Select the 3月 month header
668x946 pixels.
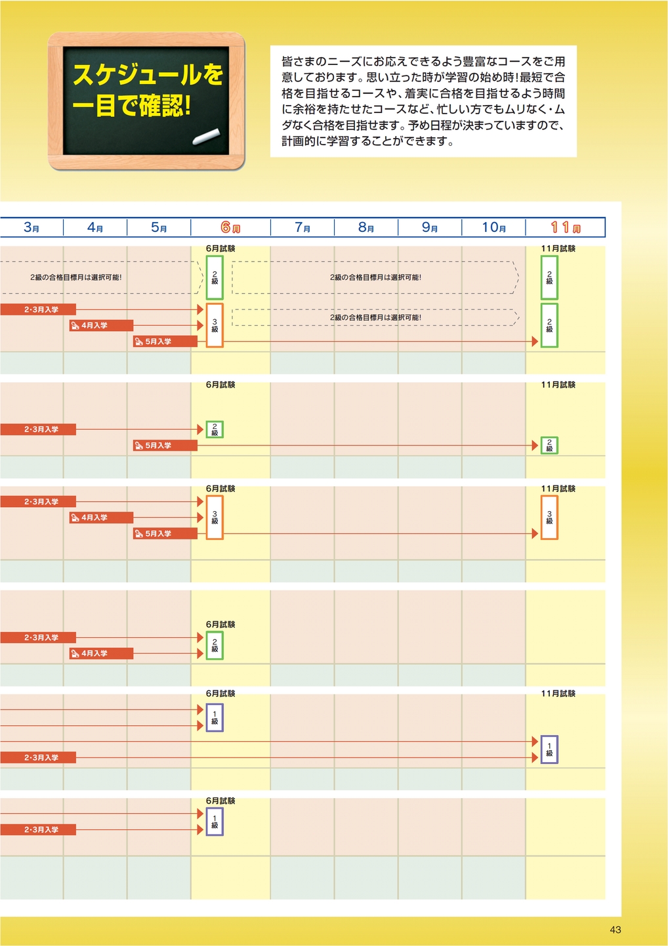[31, 228]
